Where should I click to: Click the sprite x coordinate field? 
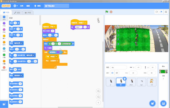pyautogui.click(x=138, y=67)
